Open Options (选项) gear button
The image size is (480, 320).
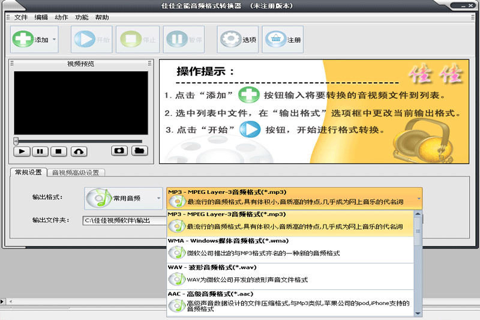(x=238, y=40)
